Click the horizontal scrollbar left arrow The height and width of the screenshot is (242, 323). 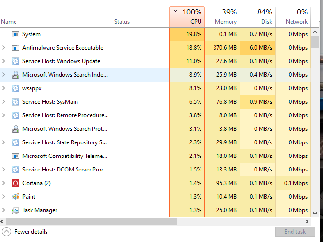tap(2, 221)
